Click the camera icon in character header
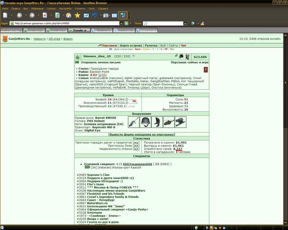 [x=181, y=56]
